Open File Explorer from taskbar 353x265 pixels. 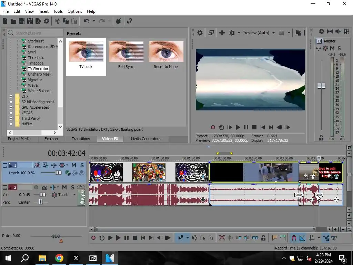42,258
